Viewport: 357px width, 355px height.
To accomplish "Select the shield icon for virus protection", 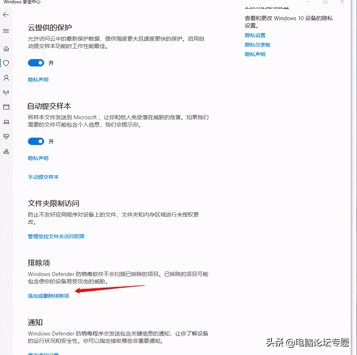I will (x=6, y=63).
